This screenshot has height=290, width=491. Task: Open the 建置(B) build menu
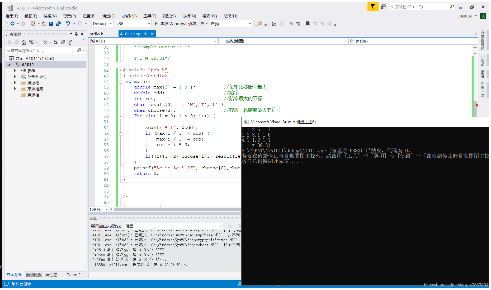89,16
